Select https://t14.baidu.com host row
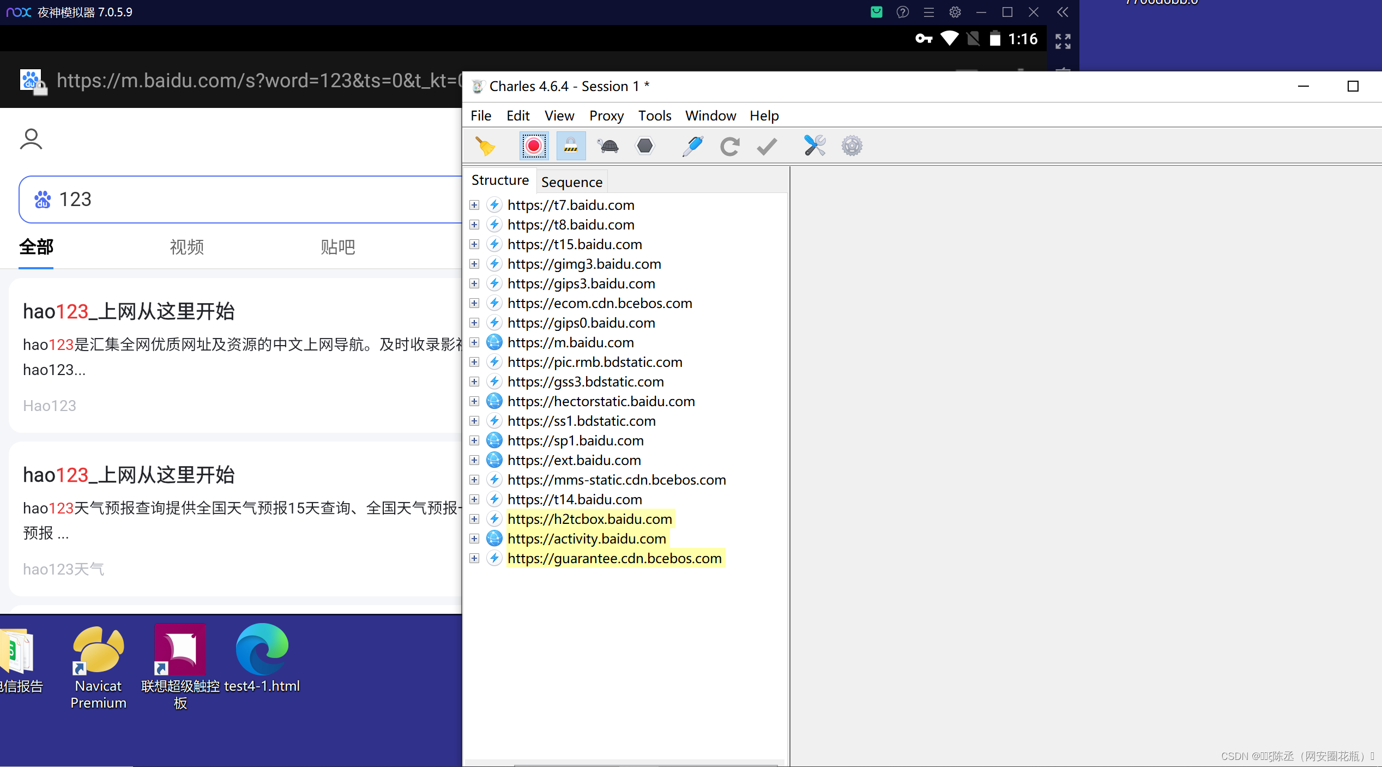 tap(575, 499)
